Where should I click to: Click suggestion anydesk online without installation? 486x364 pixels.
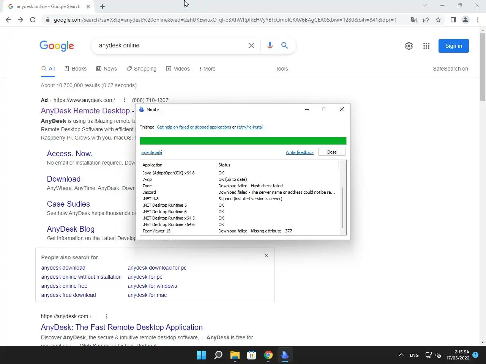(81, 277)
